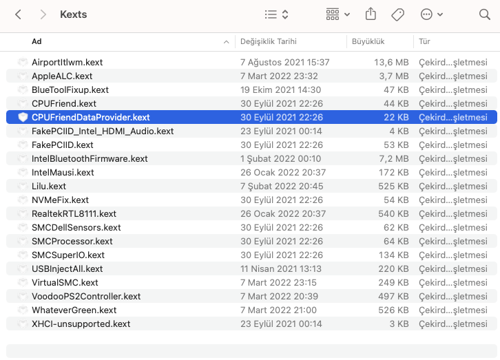Click the WhateverGreen.kext file icon
Viewport: 500px width, 360px height.
(x=22, y=310)
